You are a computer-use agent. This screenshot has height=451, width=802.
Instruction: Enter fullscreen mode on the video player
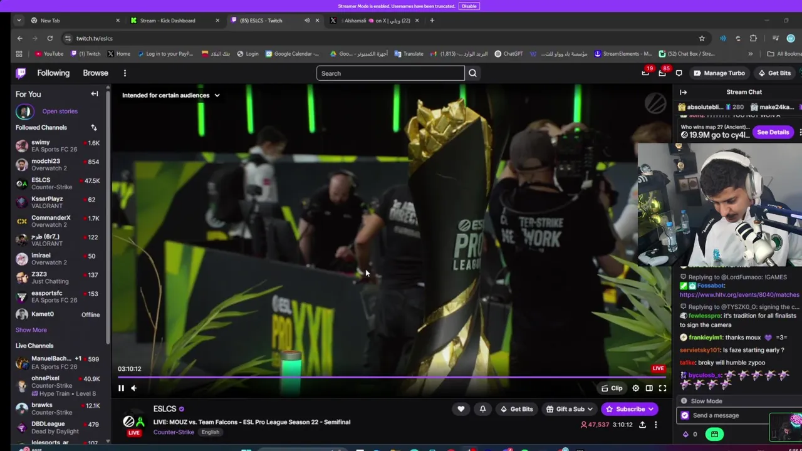pyautogui.click(x=662, y=388)
